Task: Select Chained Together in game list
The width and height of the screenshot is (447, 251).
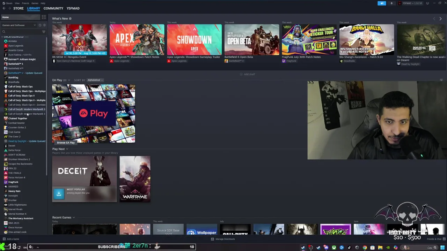Action: [17, 119]
